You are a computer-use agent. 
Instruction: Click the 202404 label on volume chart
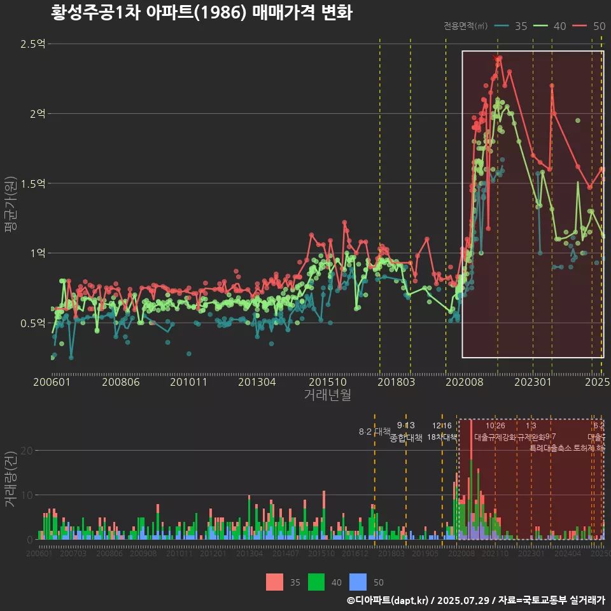point(568,553)
